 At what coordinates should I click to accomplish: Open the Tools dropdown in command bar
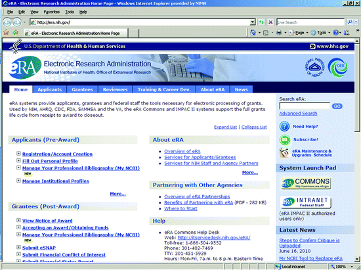[321, 33]
